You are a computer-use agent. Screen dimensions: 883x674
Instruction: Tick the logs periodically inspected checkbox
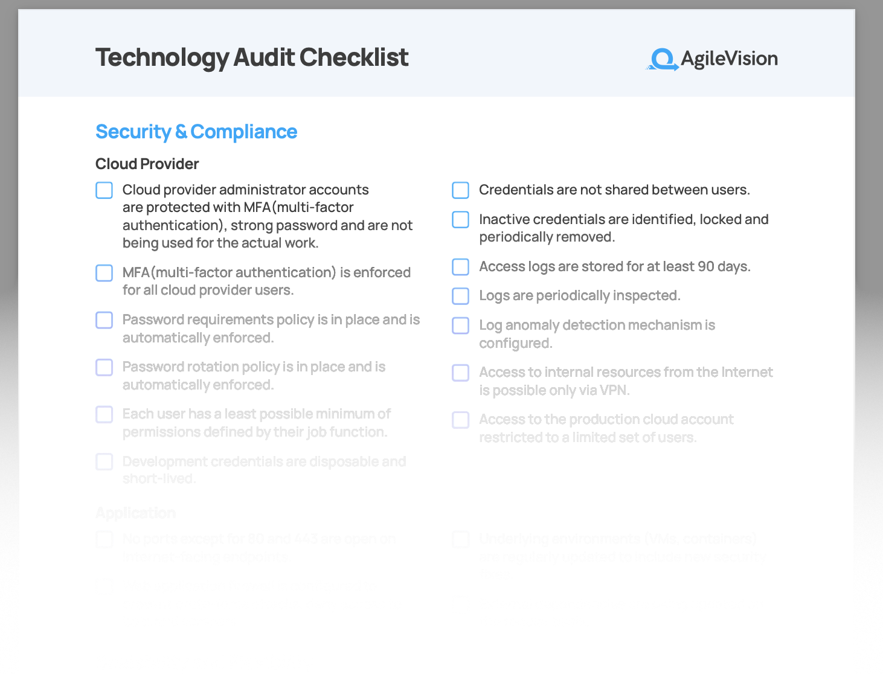click(x=461, y=296)
